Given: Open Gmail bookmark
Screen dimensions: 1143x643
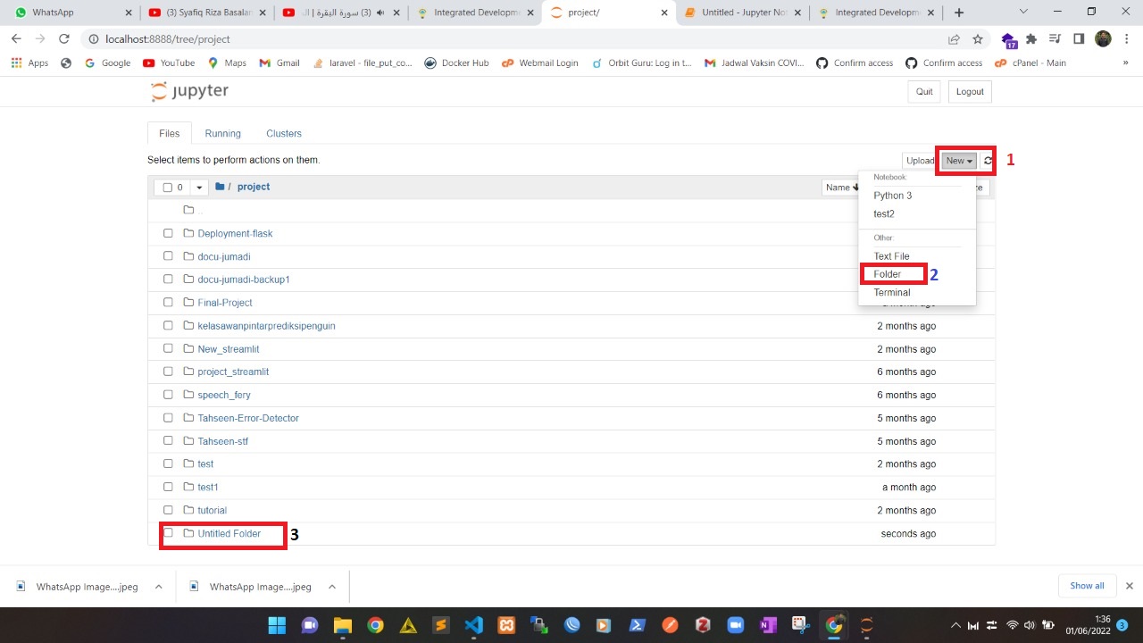Looking at the screenshot, I should [279, 63].
